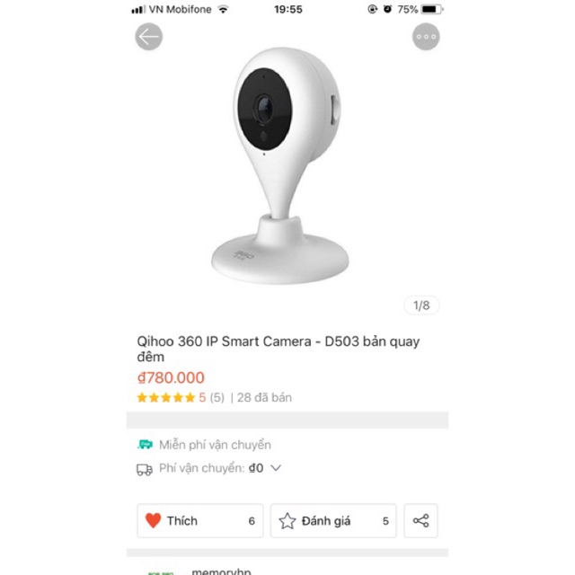Tap the share icon button
This screenshot has height=575, width=575.
pos(420,521)
